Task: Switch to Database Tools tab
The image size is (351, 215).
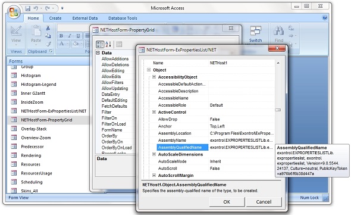Action: 123,18
